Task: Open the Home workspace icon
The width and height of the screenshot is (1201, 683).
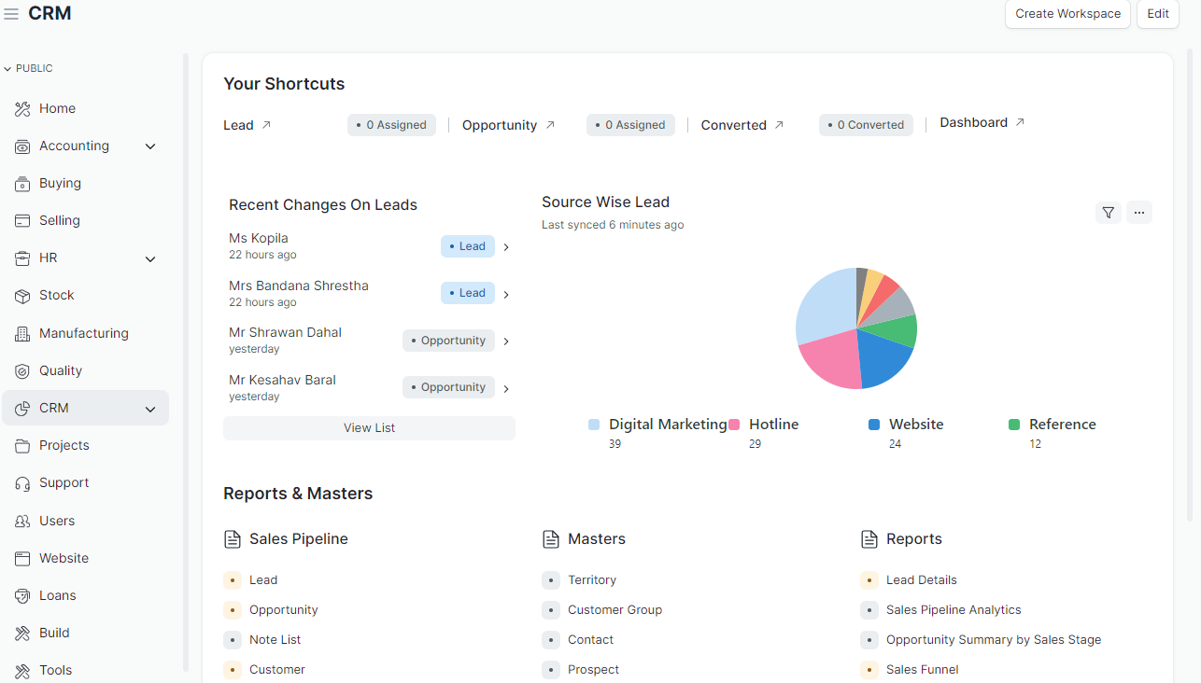Action: pyautogui.click(x=22, y=108)
